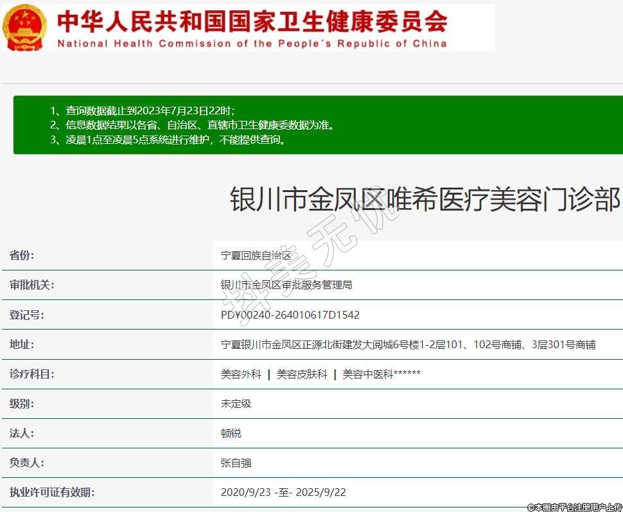Select the 省份 row label

pos(22,255)
